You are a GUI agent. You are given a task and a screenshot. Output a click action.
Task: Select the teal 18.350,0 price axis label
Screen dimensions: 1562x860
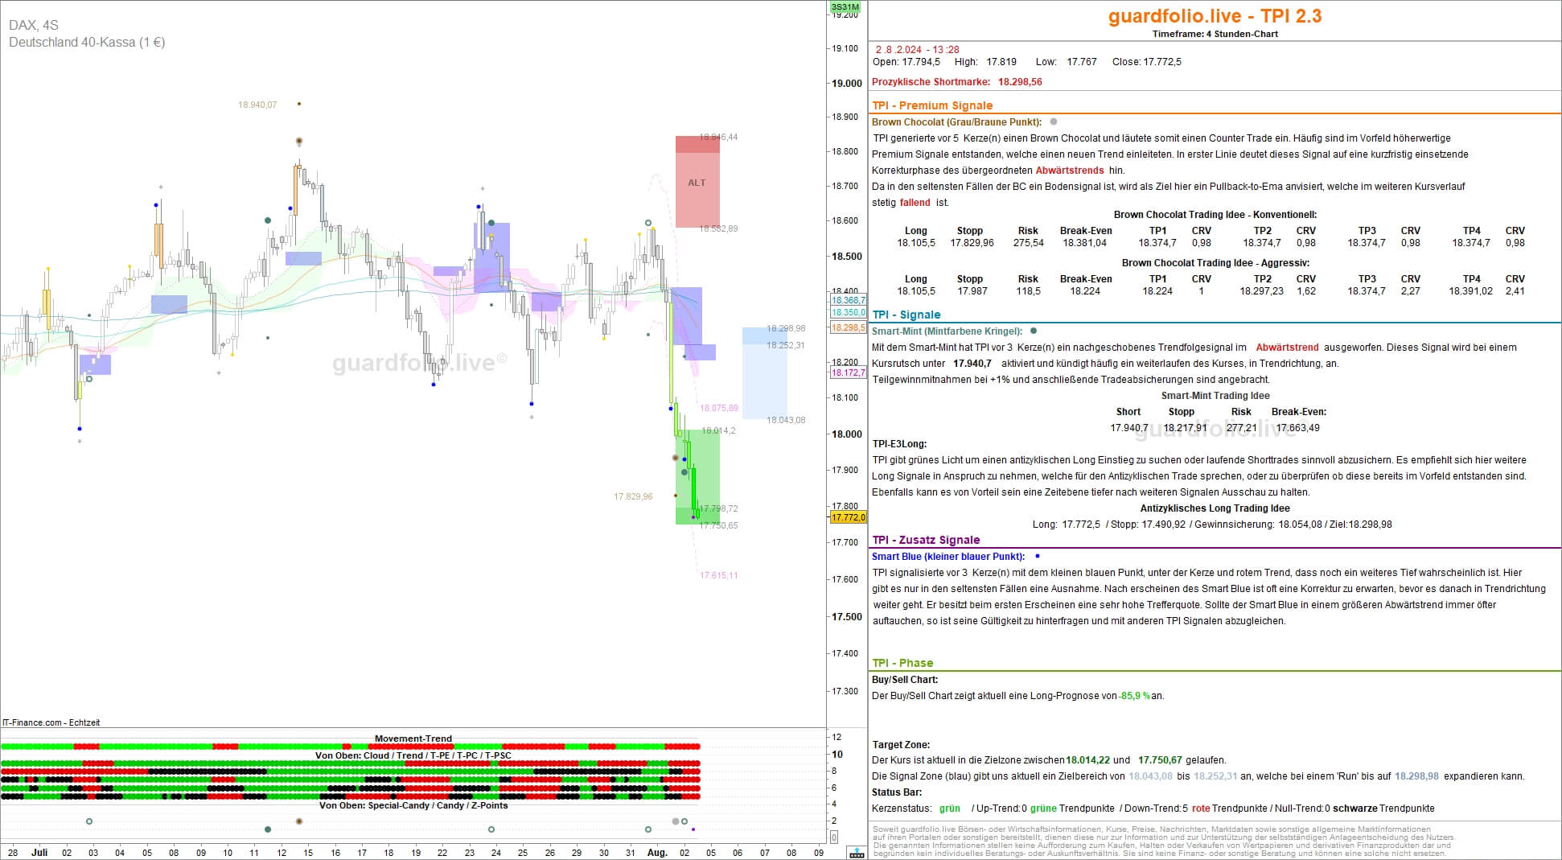tap(848, 312)
